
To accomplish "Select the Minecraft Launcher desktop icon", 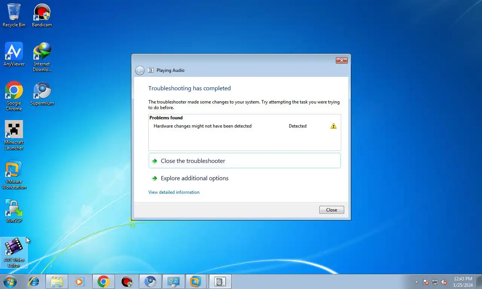I will click(x=14, y=135).
